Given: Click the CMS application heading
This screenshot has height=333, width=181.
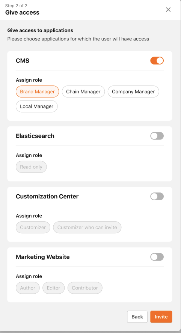Looking at the screenshot, I should coord(23,61).
